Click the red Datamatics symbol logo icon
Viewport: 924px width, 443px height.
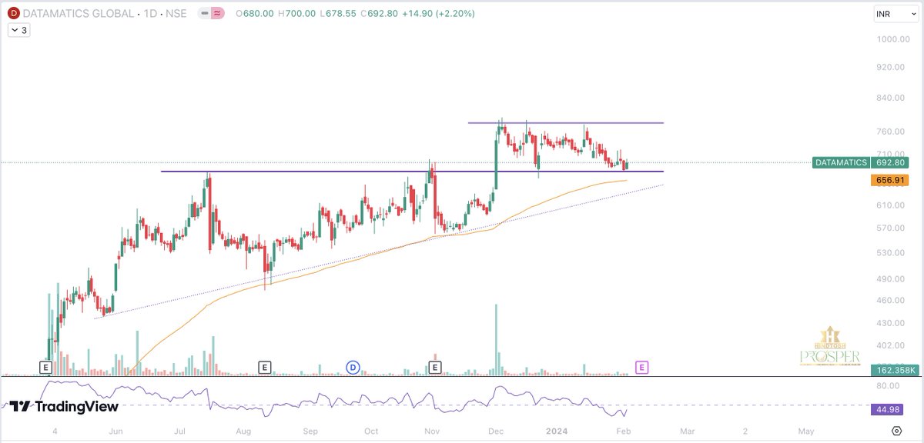12,13
